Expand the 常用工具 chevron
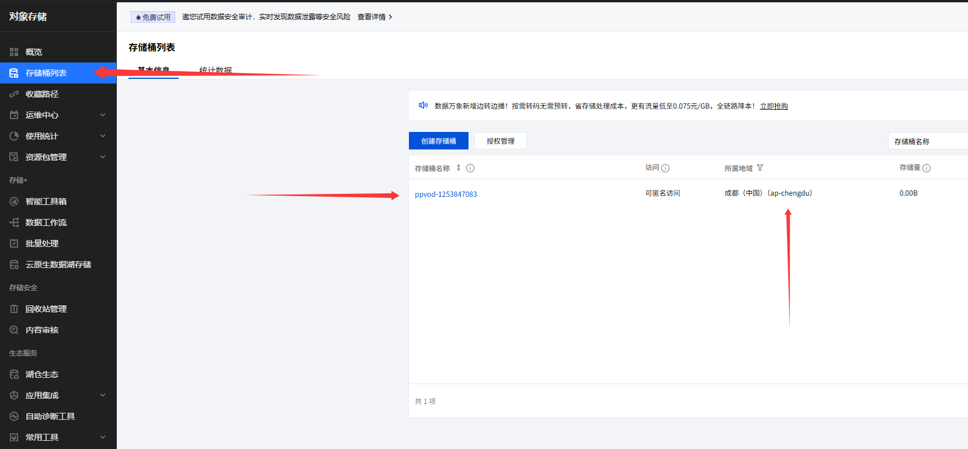The width and height of the screenshot is (968, 449). (x=103, y=437)
